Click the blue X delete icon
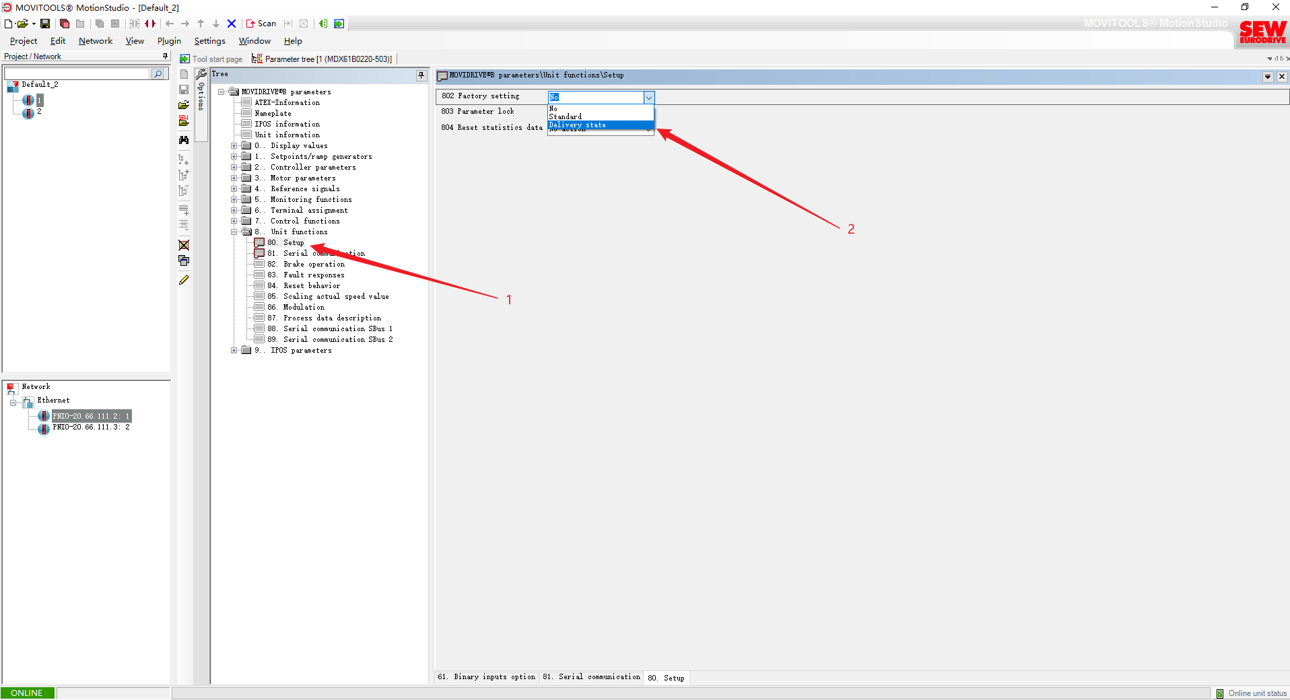This screenshot has height=700, width=1290. [232, 24]
